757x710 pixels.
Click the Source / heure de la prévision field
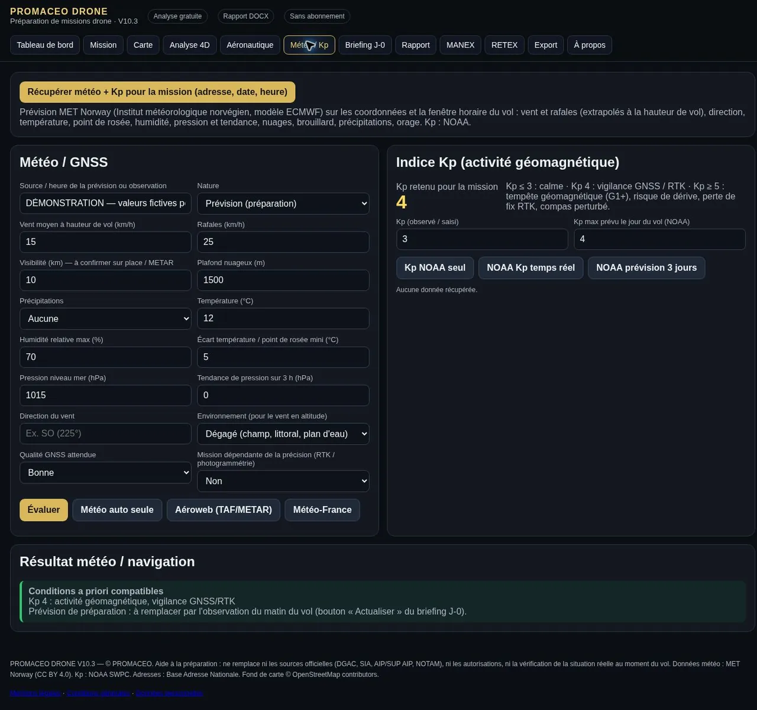[x=105, y=203]
